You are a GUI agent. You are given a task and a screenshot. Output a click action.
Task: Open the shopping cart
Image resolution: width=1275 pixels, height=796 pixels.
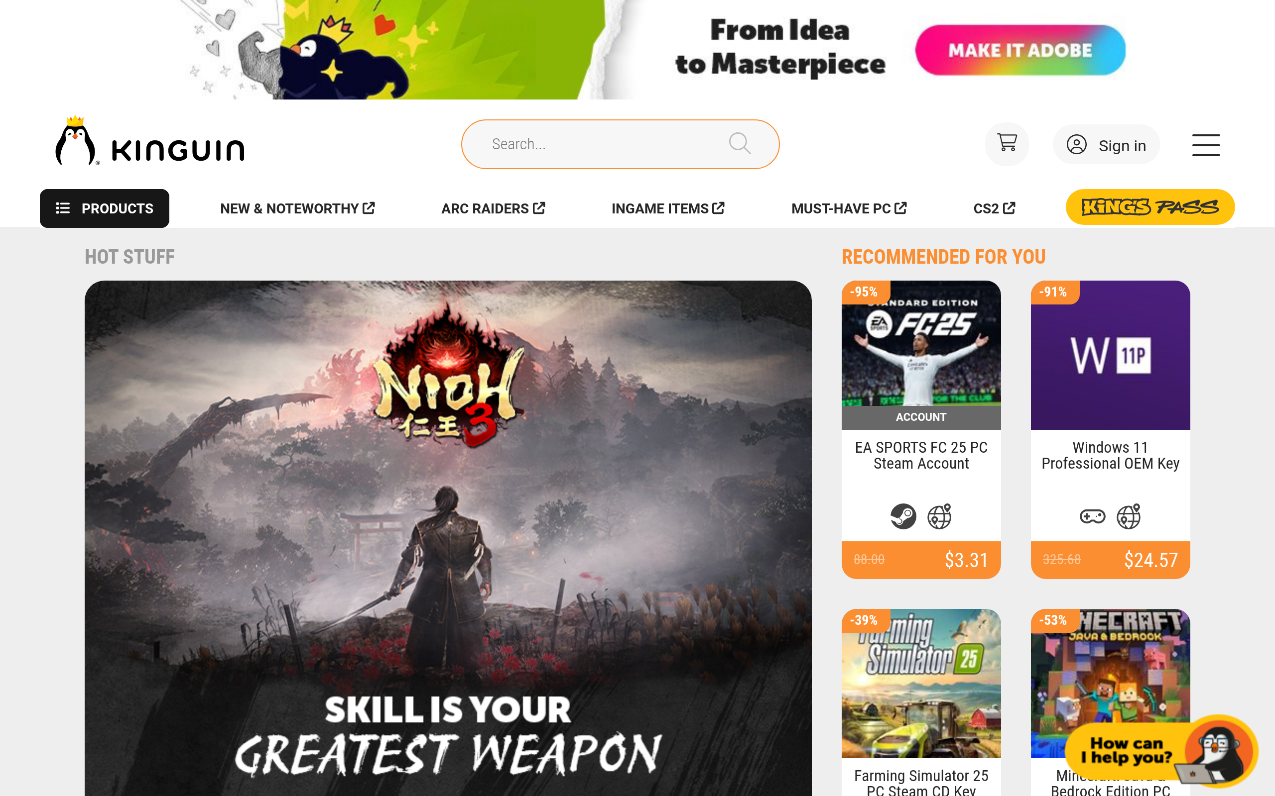pos(1007,144)
